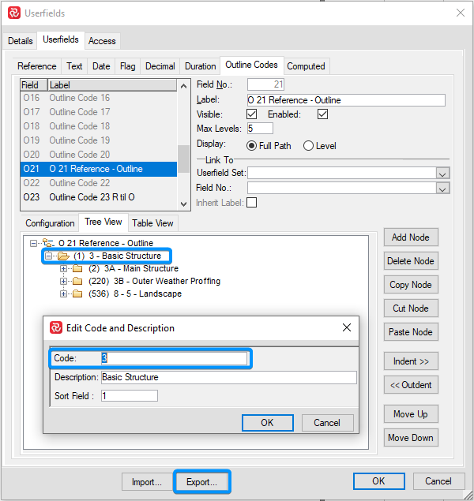Click the Add Node button
Image resolution: width=474 pixels, height=501 pixels.
(x=410, y=237)
